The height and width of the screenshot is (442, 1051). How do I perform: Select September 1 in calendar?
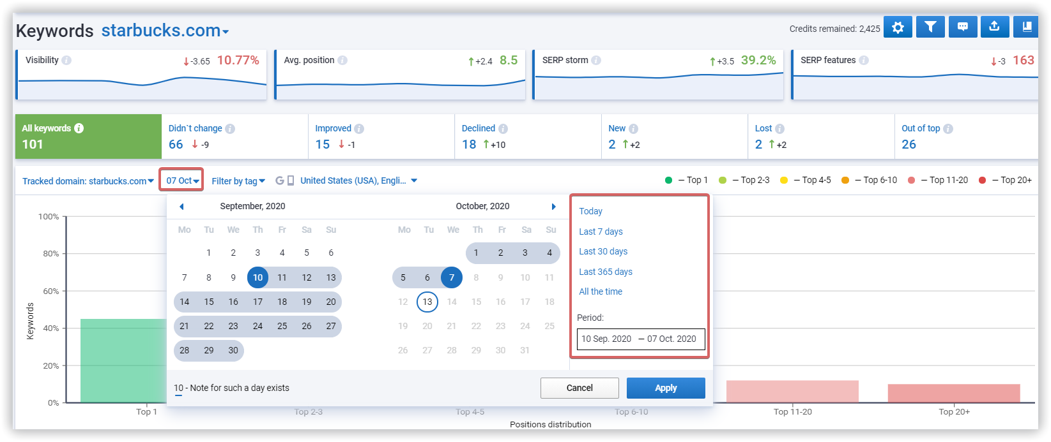click(209, 253)
